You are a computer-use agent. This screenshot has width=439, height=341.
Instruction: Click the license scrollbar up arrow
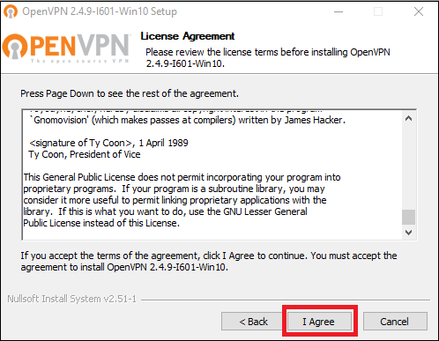pos(408,118)
